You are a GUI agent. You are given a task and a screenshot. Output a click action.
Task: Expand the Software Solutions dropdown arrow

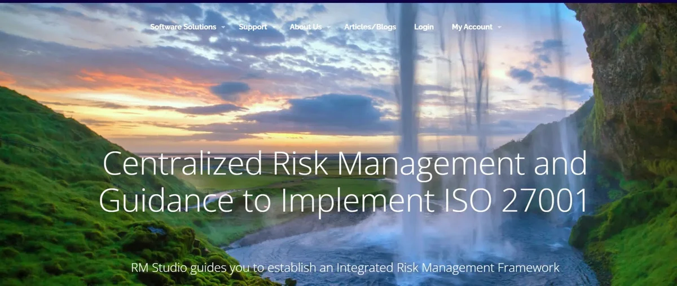click(223, 27)
